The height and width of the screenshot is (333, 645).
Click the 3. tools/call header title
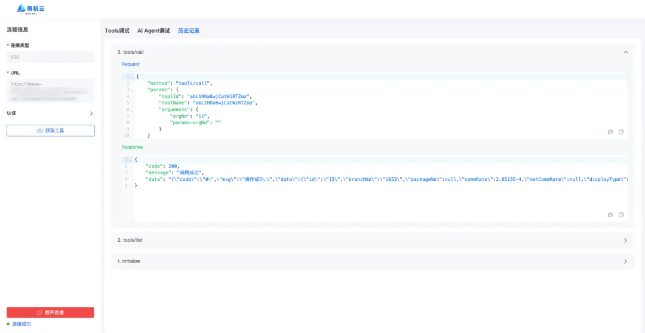pyautogui.click(x=130, y=52)
